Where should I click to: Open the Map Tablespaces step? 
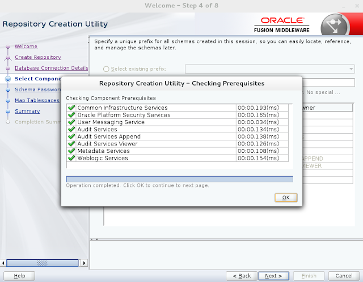(37, 100)
